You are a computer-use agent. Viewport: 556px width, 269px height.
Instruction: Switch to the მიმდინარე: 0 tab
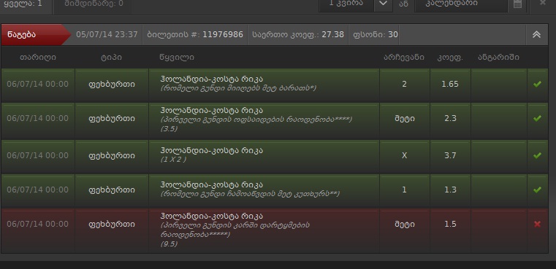(92, 5)
